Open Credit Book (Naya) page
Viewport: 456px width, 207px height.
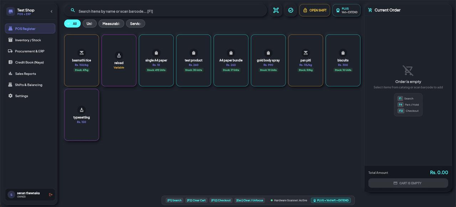pyautogui.click(x=30, y=62)
